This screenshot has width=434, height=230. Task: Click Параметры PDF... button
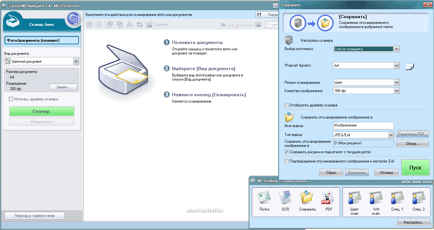413,134
